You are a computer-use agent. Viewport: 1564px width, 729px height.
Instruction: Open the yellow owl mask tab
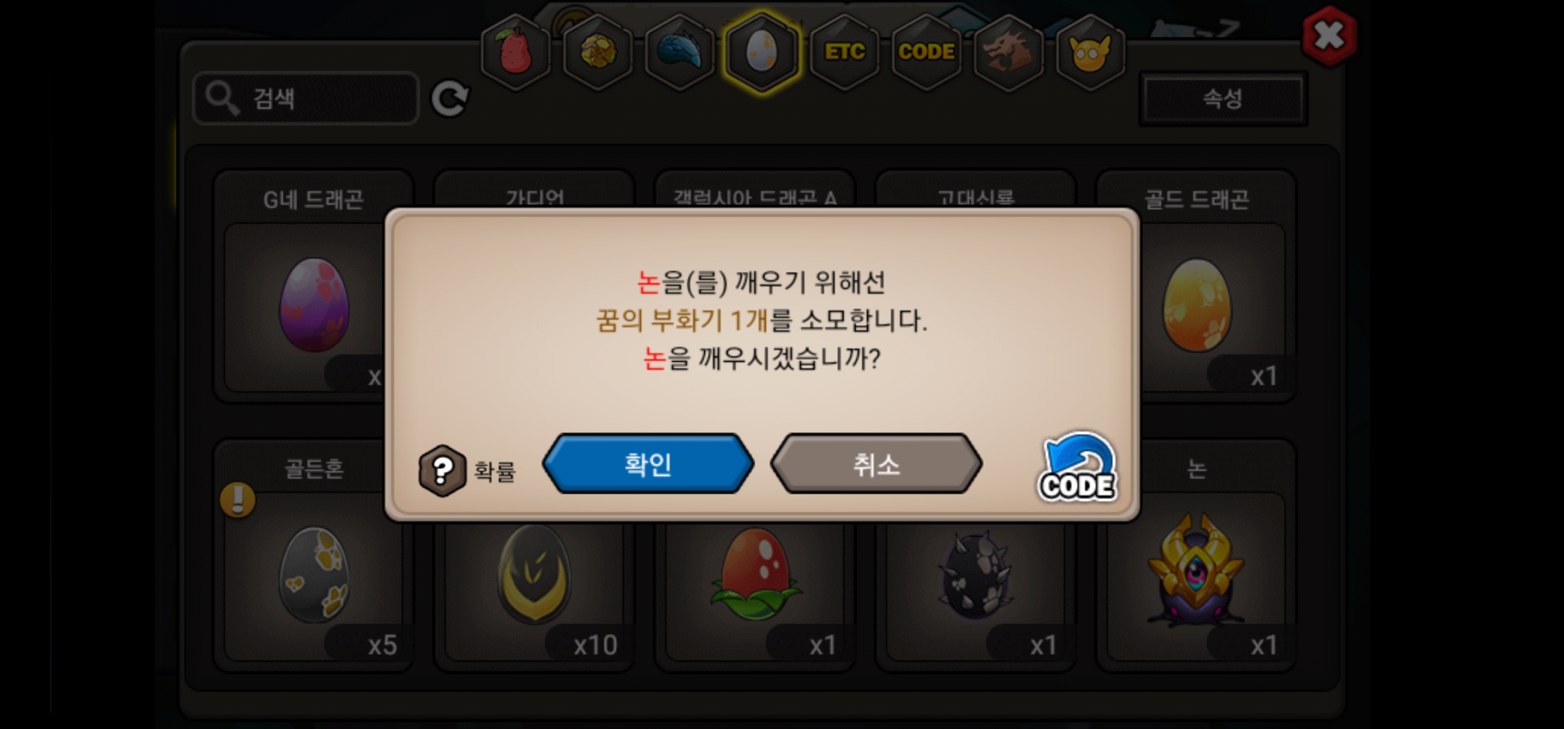(1090, 52)
